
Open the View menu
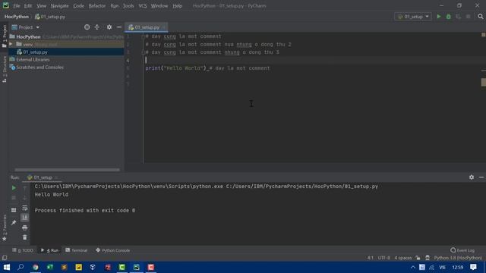[41, 6]
